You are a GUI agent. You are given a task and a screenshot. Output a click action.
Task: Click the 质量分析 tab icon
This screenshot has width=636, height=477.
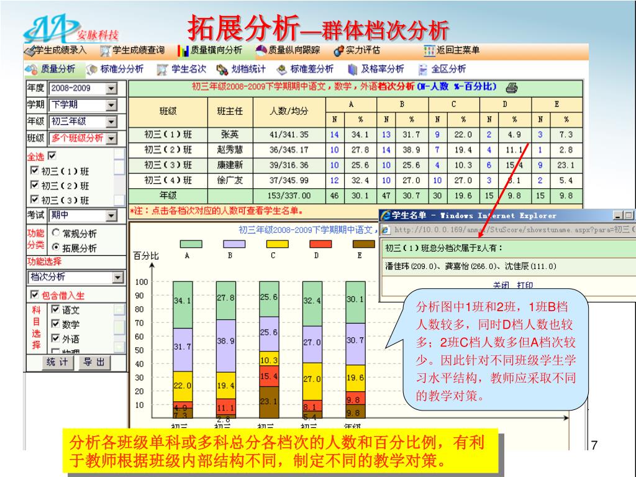(x=31, y=70)
